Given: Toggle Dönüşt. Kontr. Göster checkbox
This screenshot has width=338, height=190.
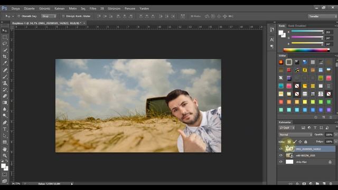Looking at the screenshot, I should point(63,16).
